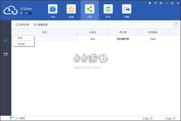Screen dimensions: 181x121
Task: Select the 共享 (Share) tab icon
Action: [x=90, y=10]
